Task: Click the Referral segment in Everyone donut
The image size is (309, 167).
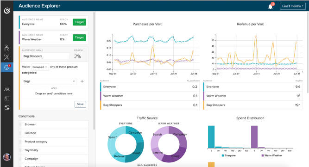Action: click(119, 156)
